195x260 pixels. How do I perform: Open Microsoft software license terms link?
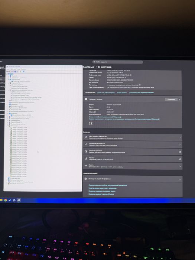pyautogui.click(x=124, y=119)
